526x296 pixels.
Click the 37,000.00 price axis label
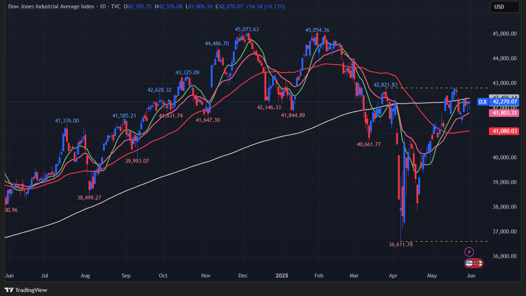(x=504, y=231)
